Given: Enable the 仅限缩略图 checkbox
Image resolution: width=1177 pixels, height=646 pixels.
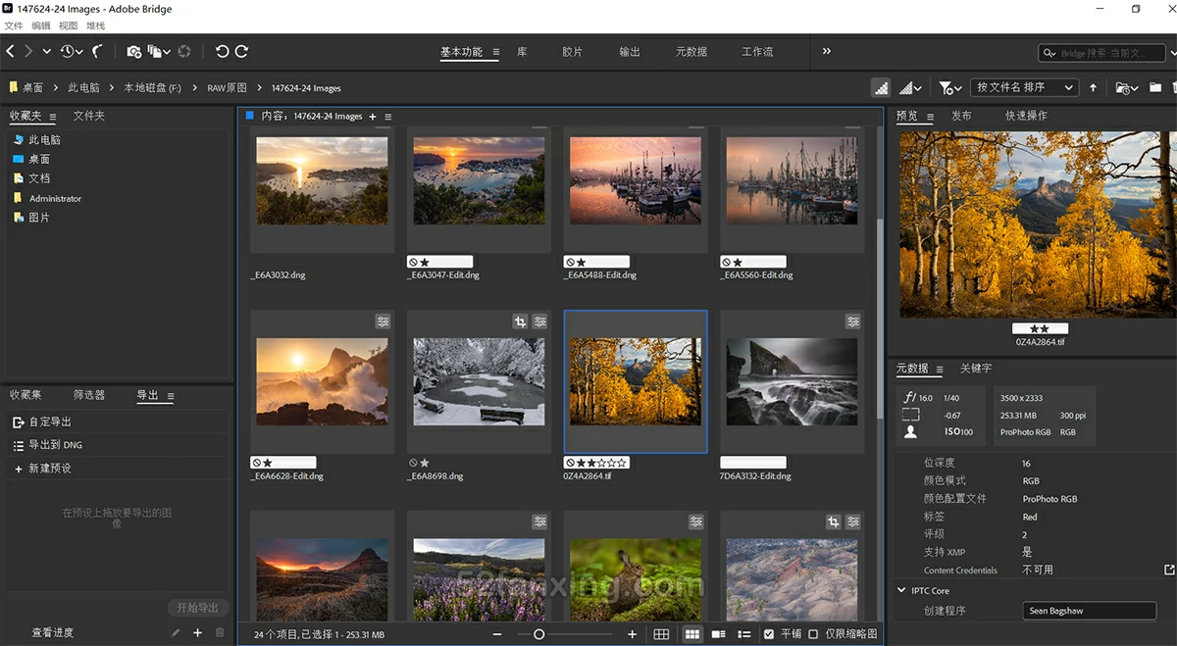Looking at the screenshot, I should tap(813, 634).
